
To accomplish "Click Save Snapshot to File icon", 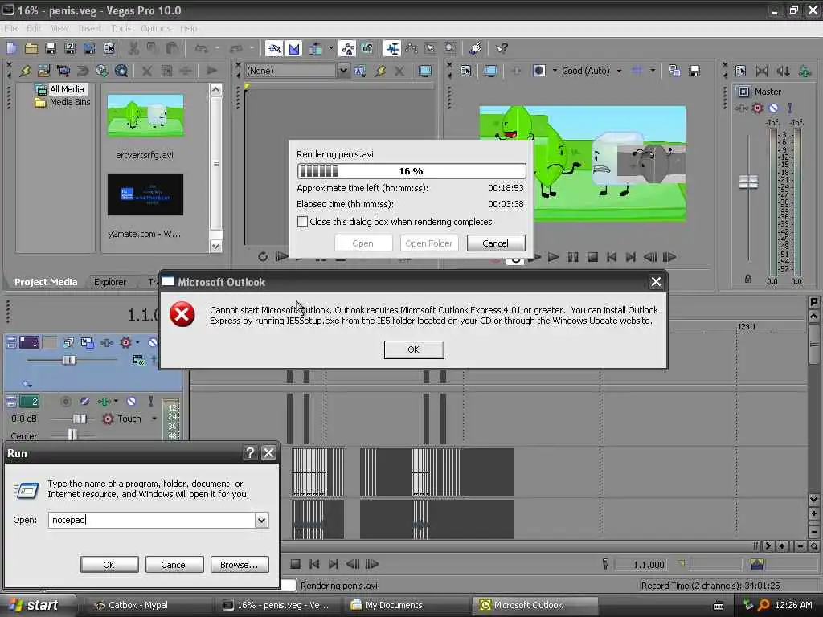I will pyautogui.click(x=694, y=71).
